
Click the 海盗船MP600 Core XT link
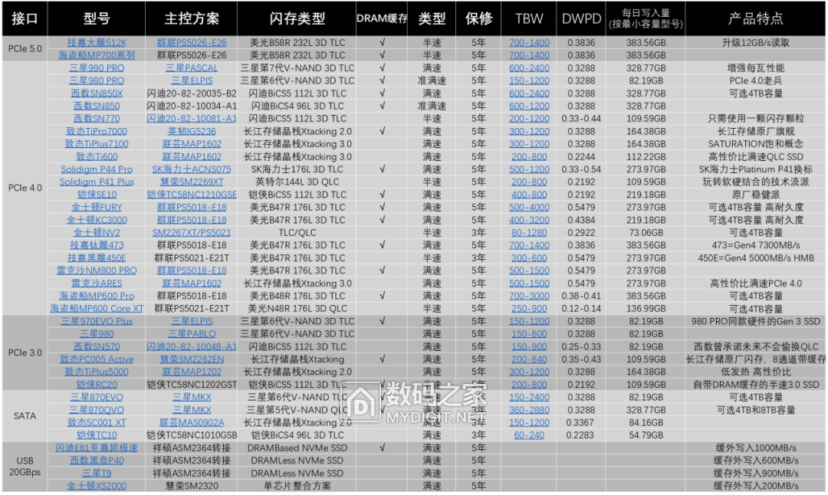pyautogui.click(x=97, y=309)
